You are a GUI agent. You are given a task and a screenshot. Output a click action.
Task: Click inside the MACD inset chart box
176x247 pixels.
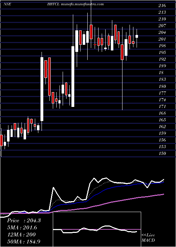97,229
